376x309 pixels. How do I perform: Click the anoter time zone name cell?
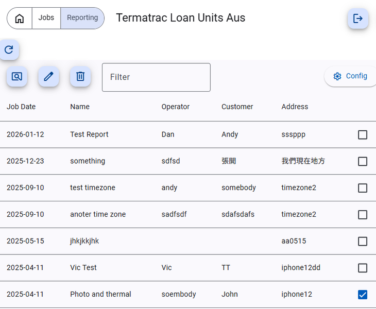[x=98, y=214]
